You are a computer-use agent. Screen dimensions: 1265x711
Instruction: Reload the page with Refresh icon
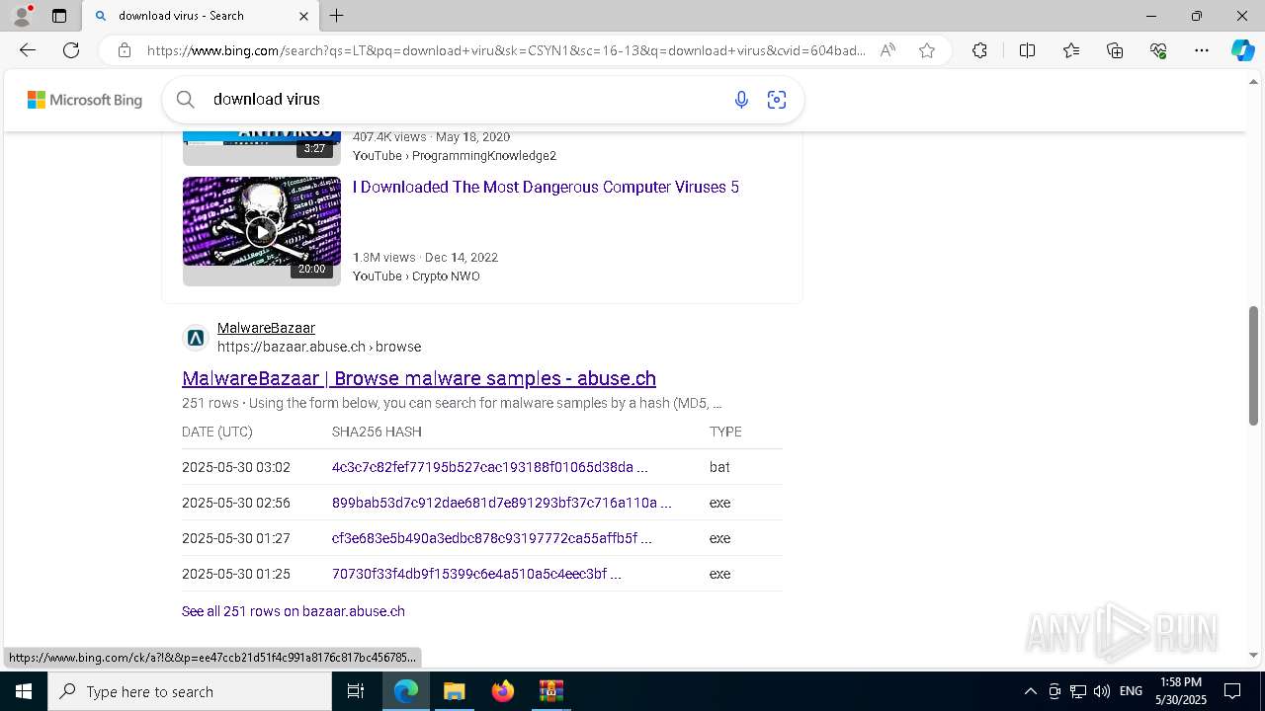click(71, 50)
